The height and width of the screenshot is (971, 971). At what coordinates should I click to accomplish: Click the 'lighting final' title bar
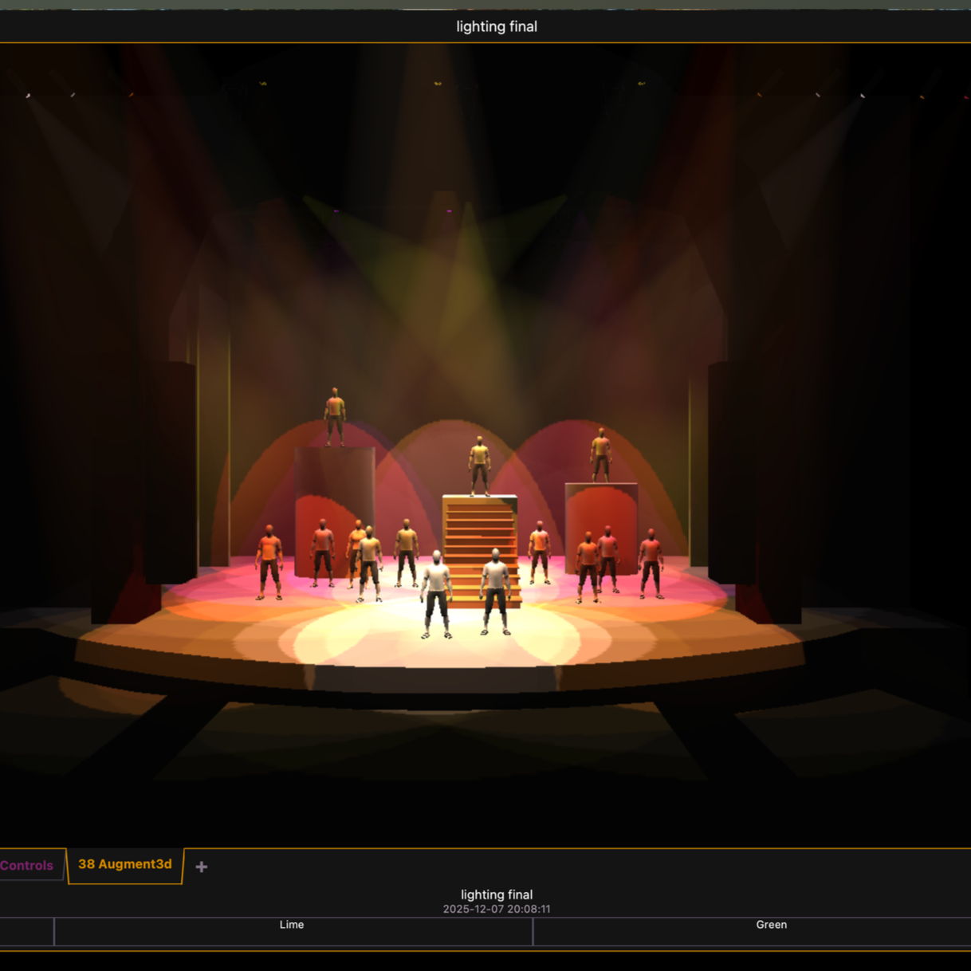[x=497, y=26]
